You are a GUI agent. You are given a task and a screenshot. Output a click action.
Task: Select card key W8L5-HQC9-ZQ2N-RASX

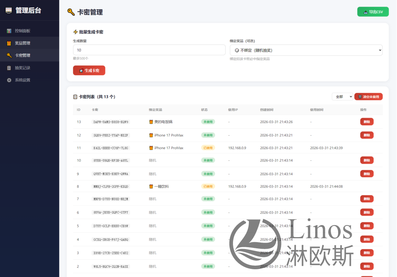coord(110,267)
